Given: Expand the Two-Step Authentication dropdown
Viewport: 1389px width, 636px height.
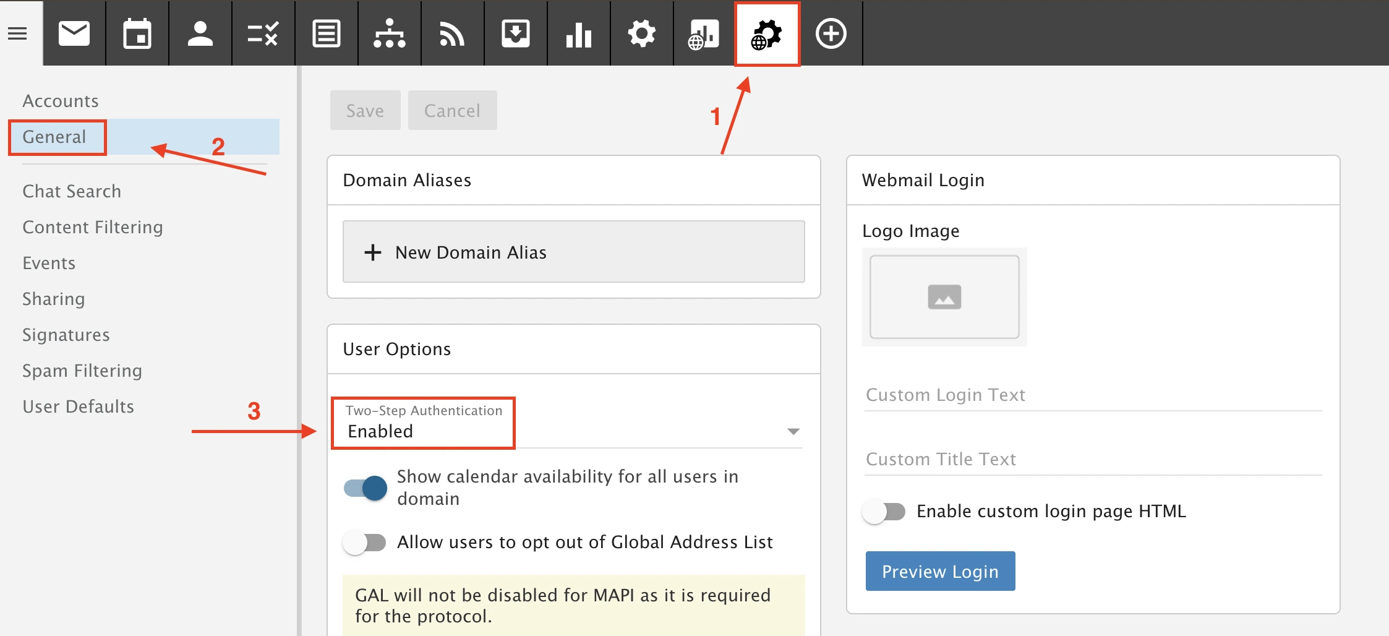Looking at the screenshot, I should point(793,431).
